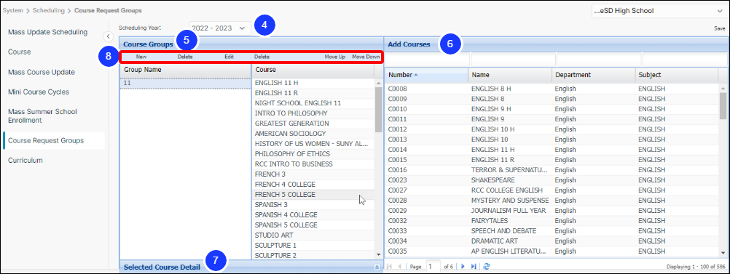Go to previous page of Add Courses
Viewport: 730px width, 274px height.
(399, 267)
